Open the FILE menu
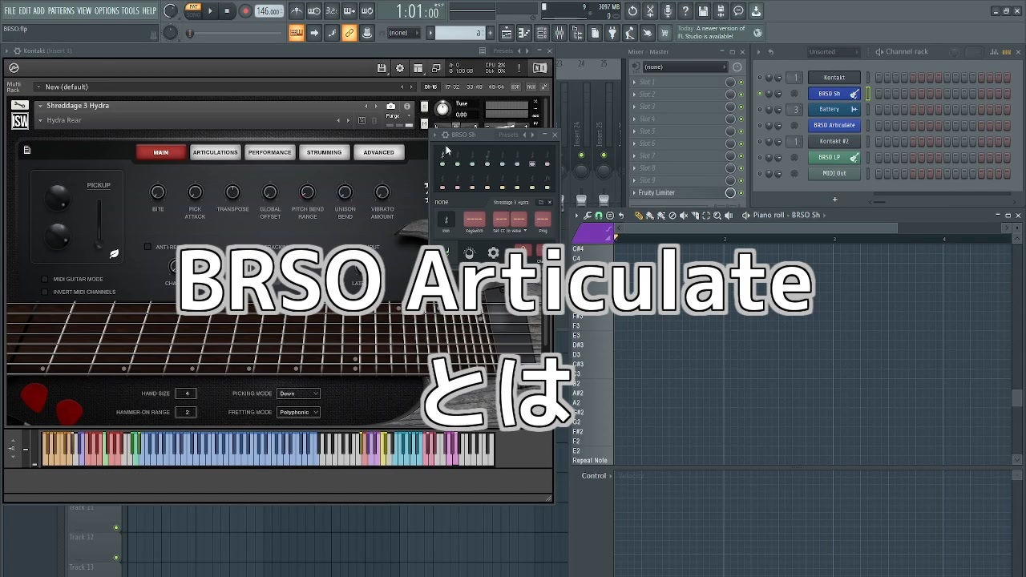Screen dimensions: 1026x577 point(10,10)
